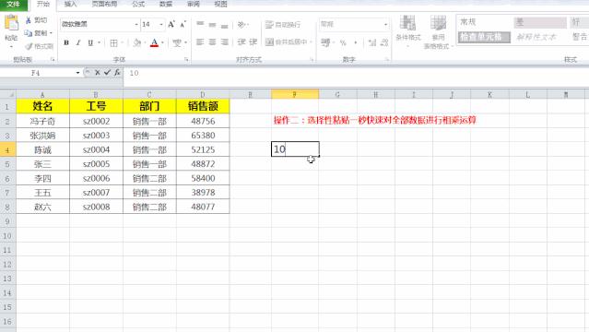Open the font color dropdown arrow
Image resolution: width=589 pixels, height=332 pixels.
pos(162,42)
